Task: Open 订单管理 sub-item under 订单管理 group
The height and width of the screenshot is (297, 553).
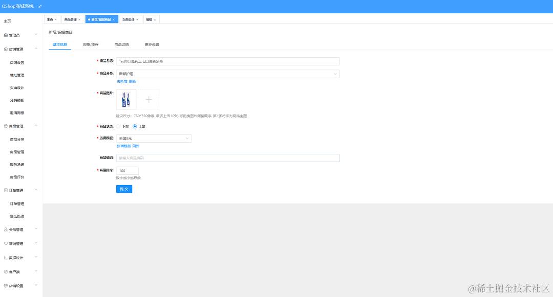Action: (x=17, y=204)
